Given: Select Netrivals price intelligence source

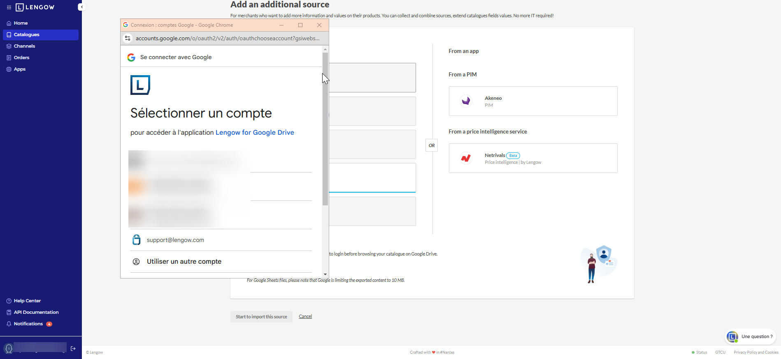Looking at the screenshot, I should (x=533, y=158).
